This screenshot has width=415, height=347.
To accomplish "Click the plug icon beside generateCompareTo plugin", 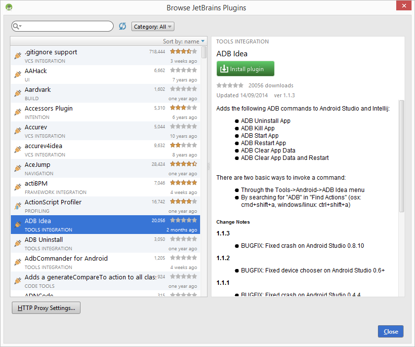I will point(18,281).
